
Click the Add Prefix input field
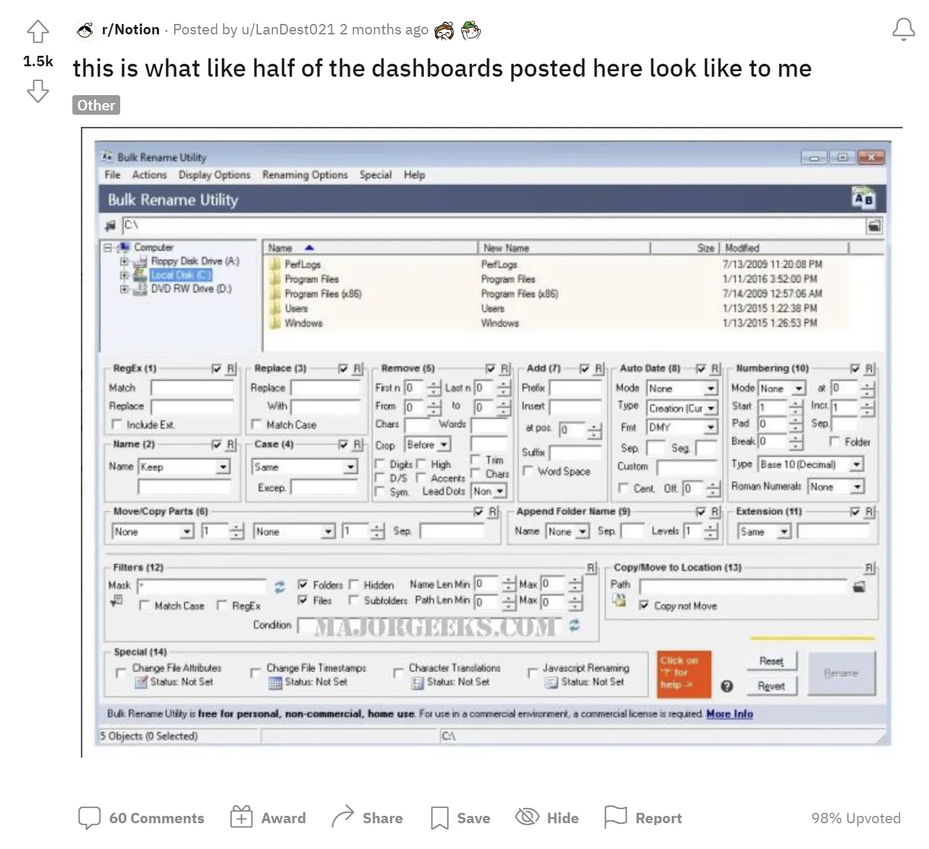click(x=576, y=388)
